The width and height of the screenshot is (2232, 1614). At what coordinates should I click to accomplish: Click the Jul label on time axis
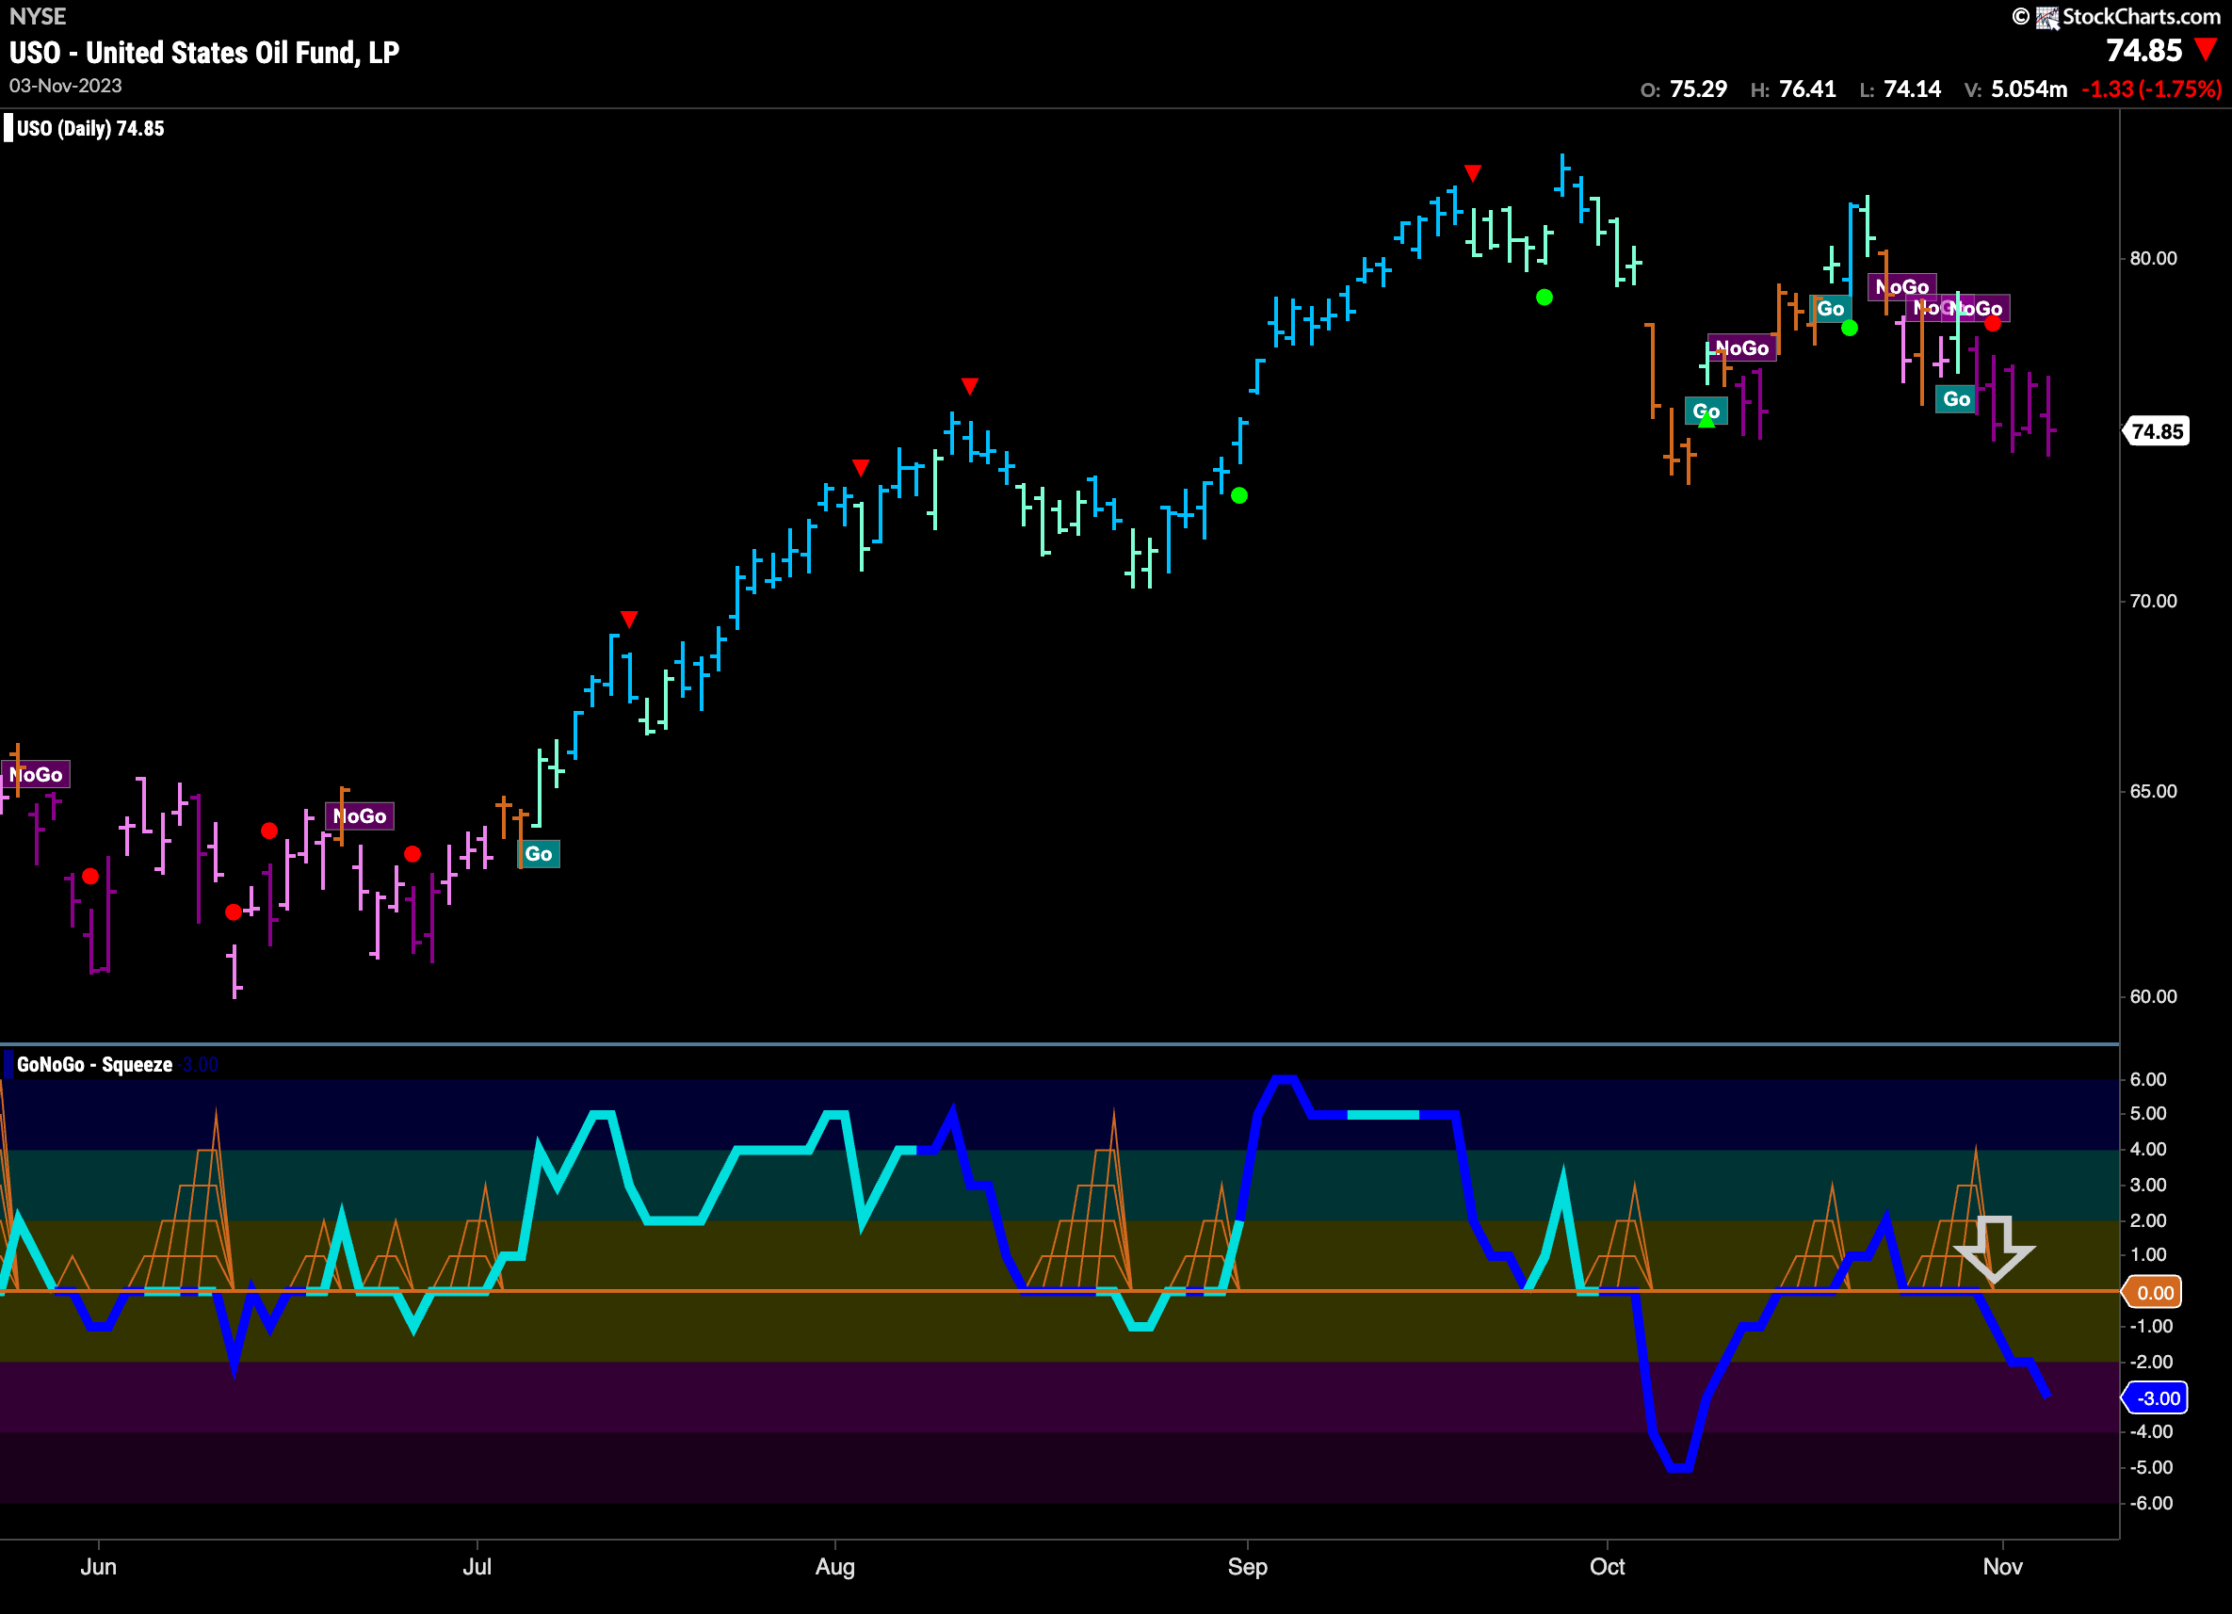pos(477,1567)
